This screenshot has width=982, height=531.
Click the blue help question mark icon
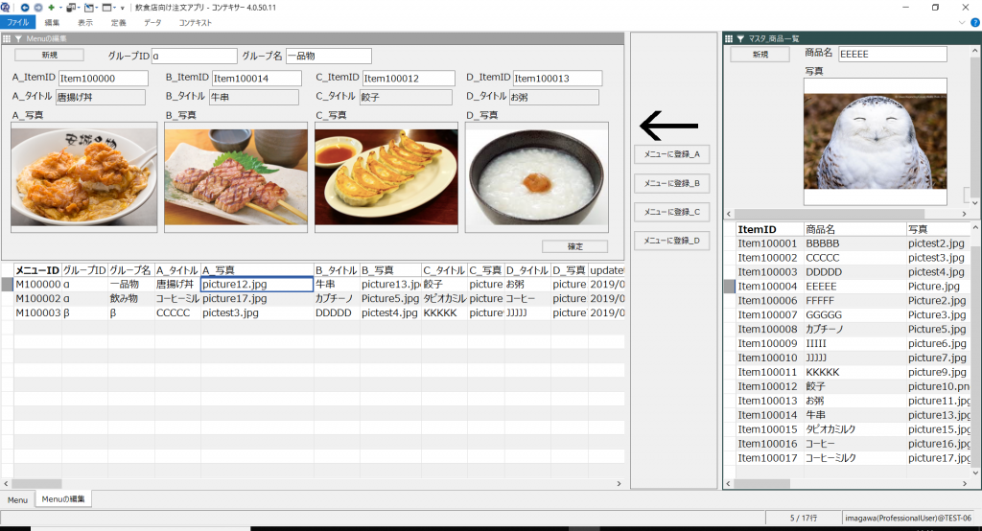[974, 22]
